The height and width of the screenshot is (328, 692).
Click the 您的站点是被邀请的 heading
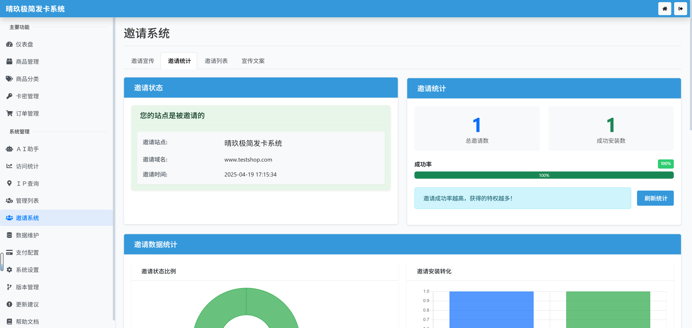pos(172,116)
